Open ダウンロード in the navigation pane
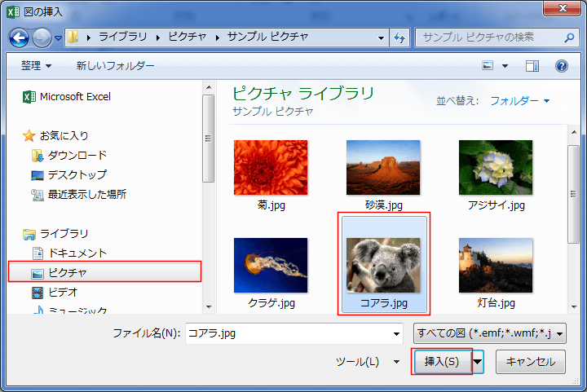 point(77,155)
